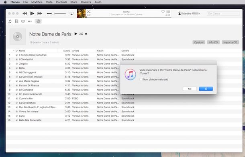
Task: Open the Apple menu
Action: click(5, 2)
